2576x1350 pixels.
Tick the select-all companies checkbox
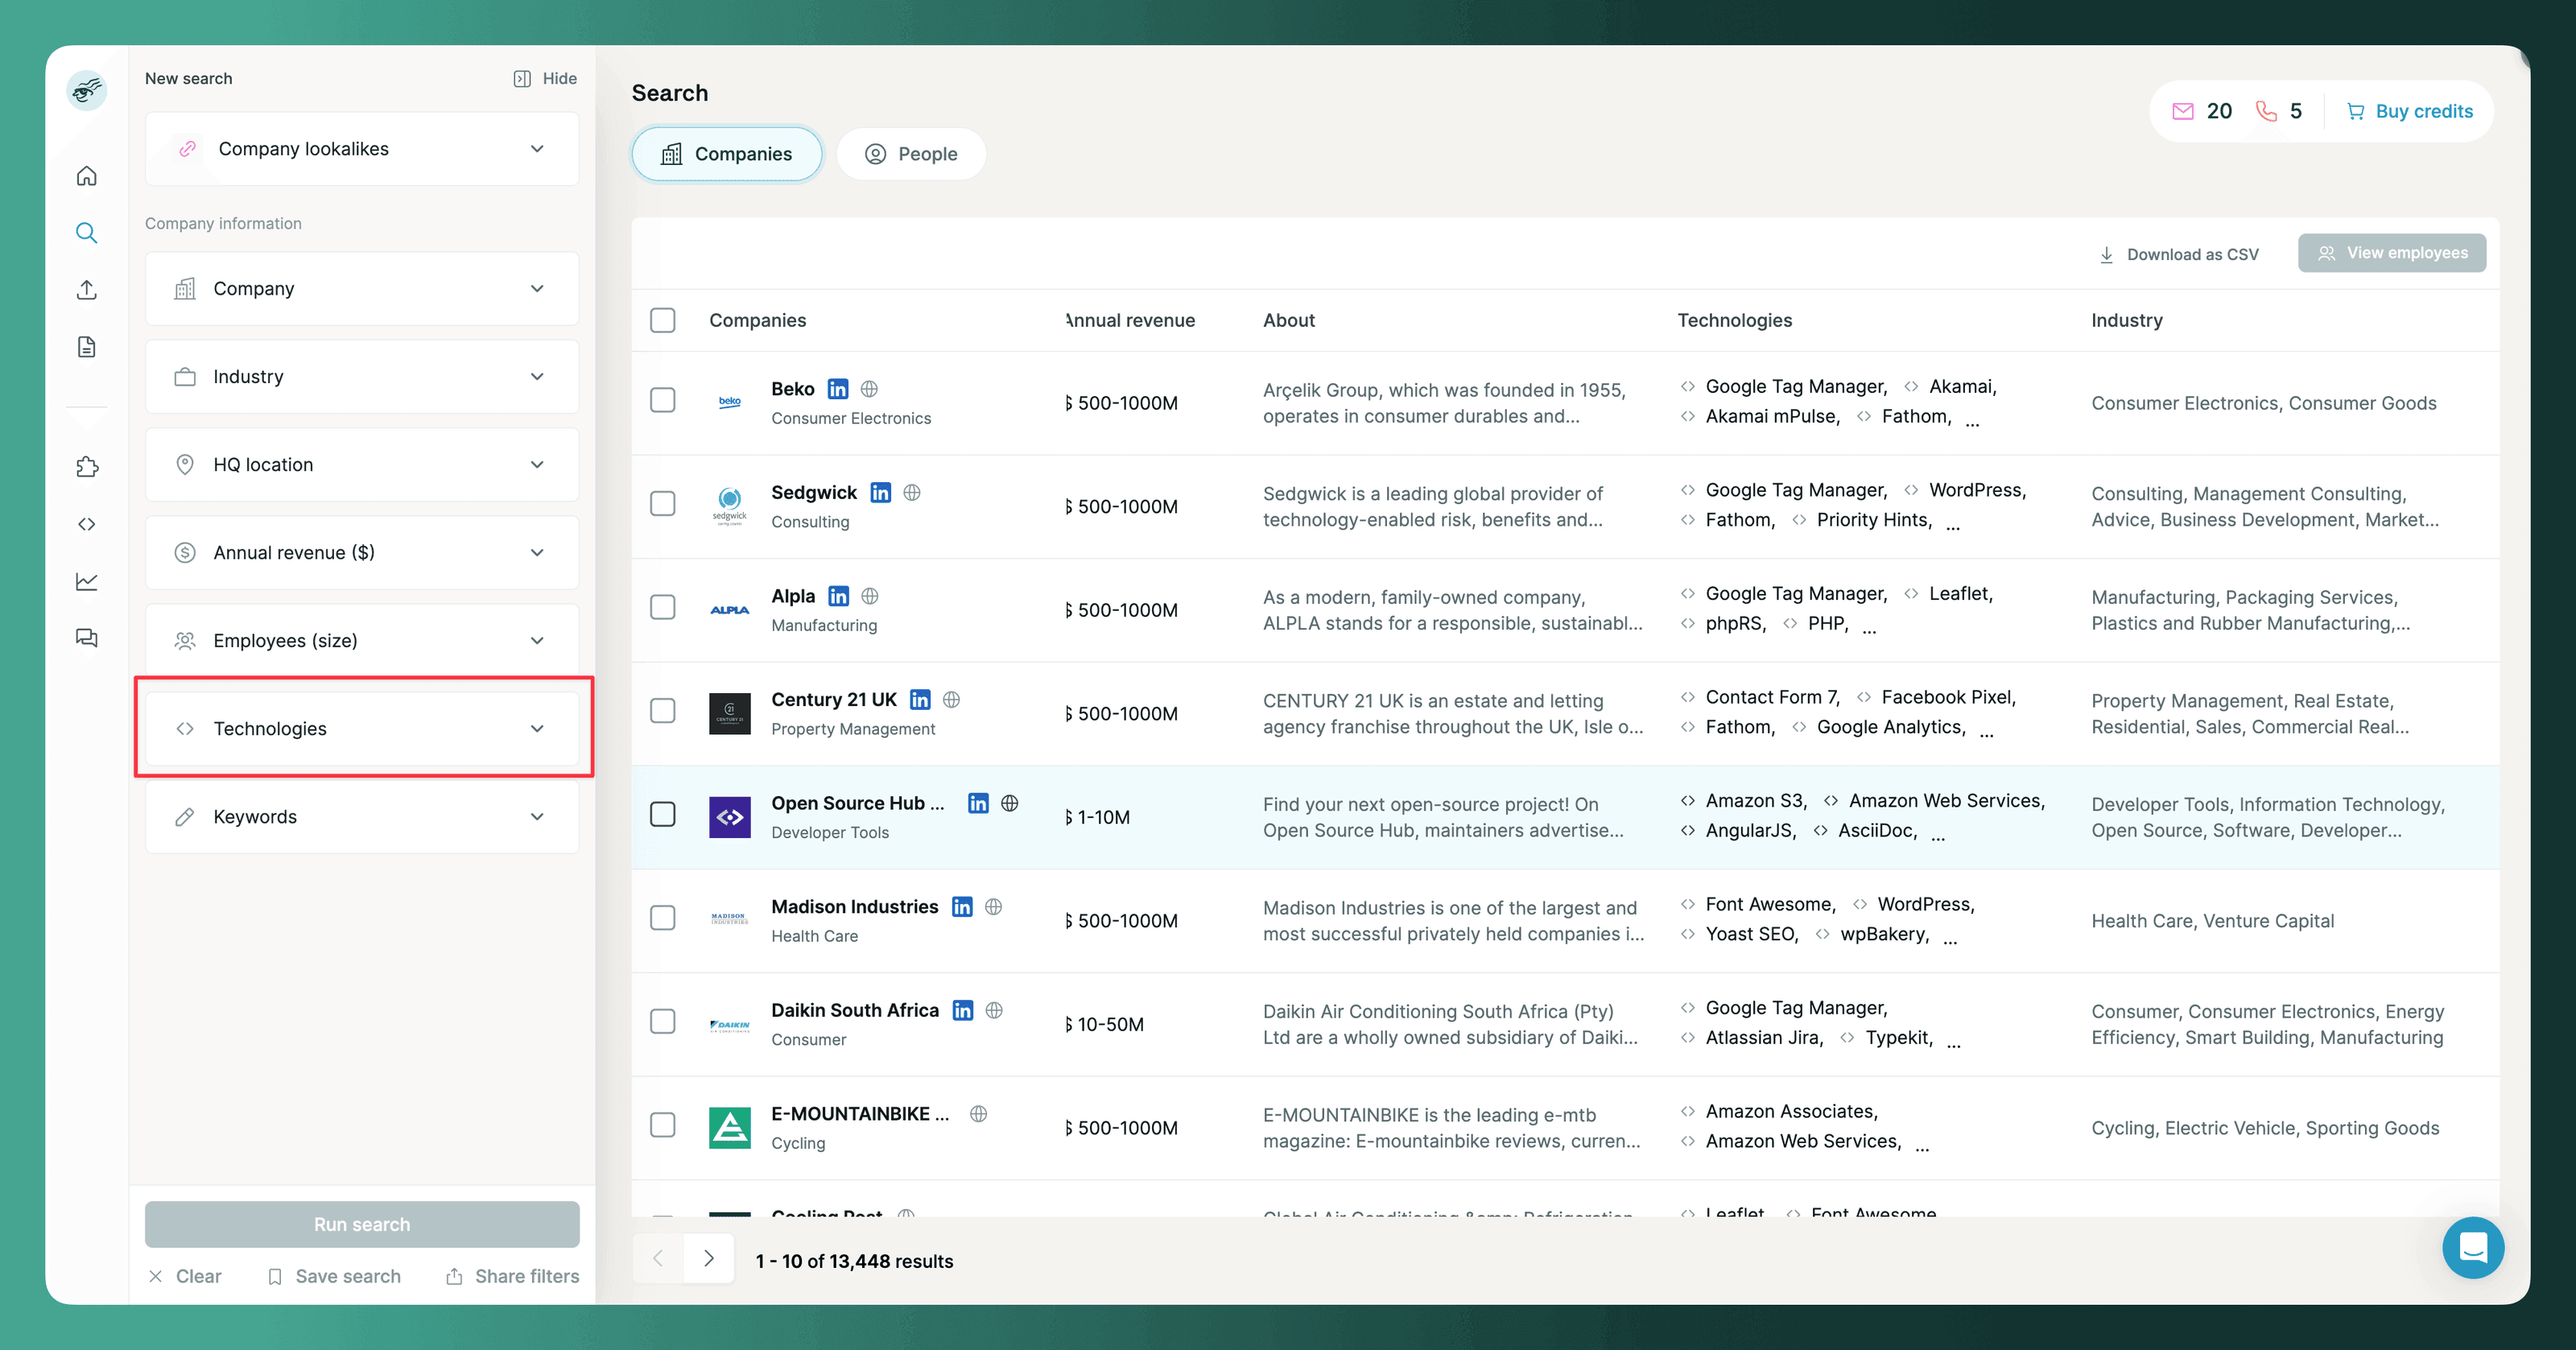click(663, 320)
